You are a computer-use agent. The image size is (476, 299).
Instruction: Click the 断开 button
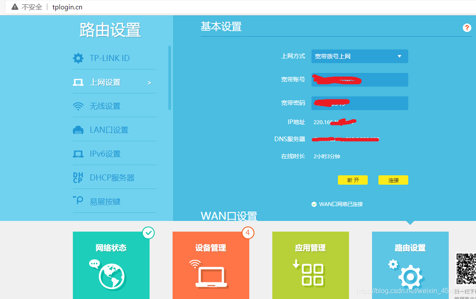click(x=353, y=180)
